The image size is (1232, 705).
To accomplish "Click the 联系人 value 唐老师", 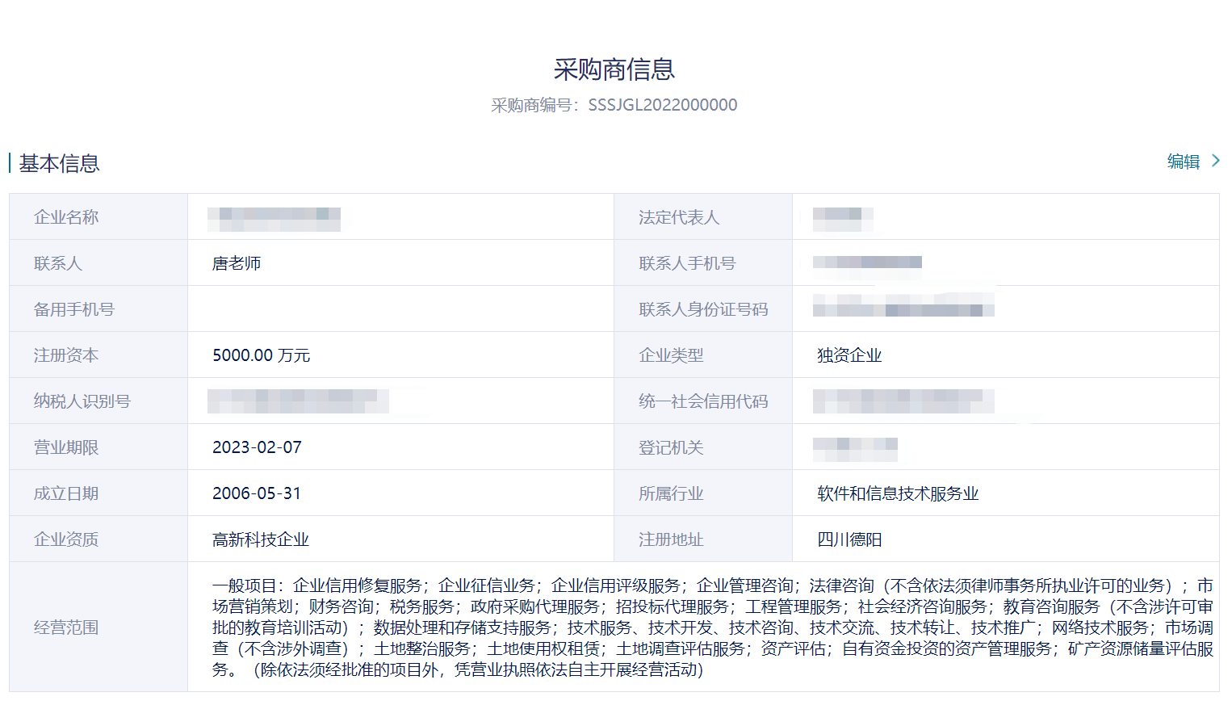I will pos(237,263).
